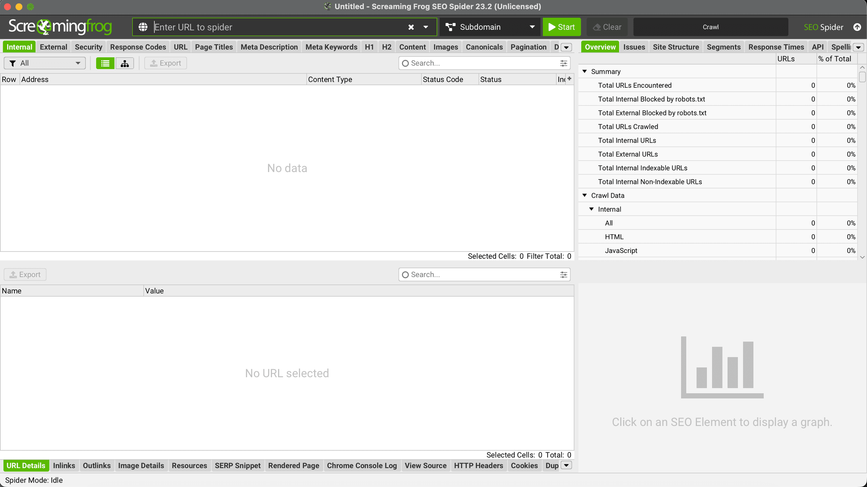Viewport: 867px width, 487px height.
Task: Click the Overview panel vertical scrollbar thumb
Action: click(x=862, y=77)
